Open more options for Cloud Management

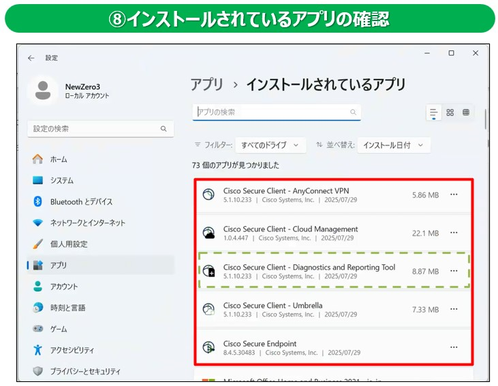point(454,233)
